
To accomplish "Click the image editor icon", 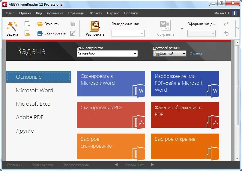I will tap(73, 33).
